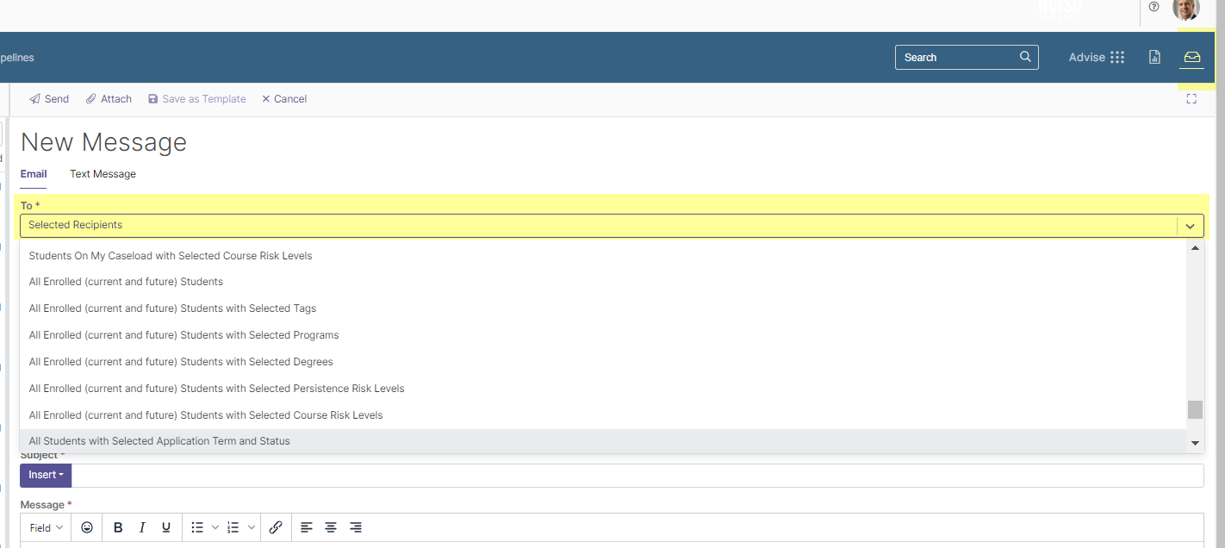Toggle underline formatting
Image resolution: width=1225 pixels, height=548 pixels.
166,527
